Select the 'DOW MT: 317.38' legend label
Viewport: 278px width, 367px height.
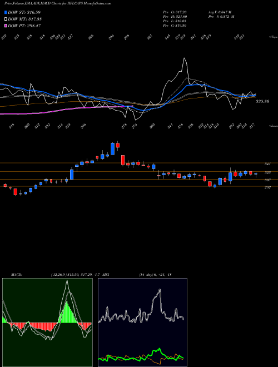(x=25, y=19)
